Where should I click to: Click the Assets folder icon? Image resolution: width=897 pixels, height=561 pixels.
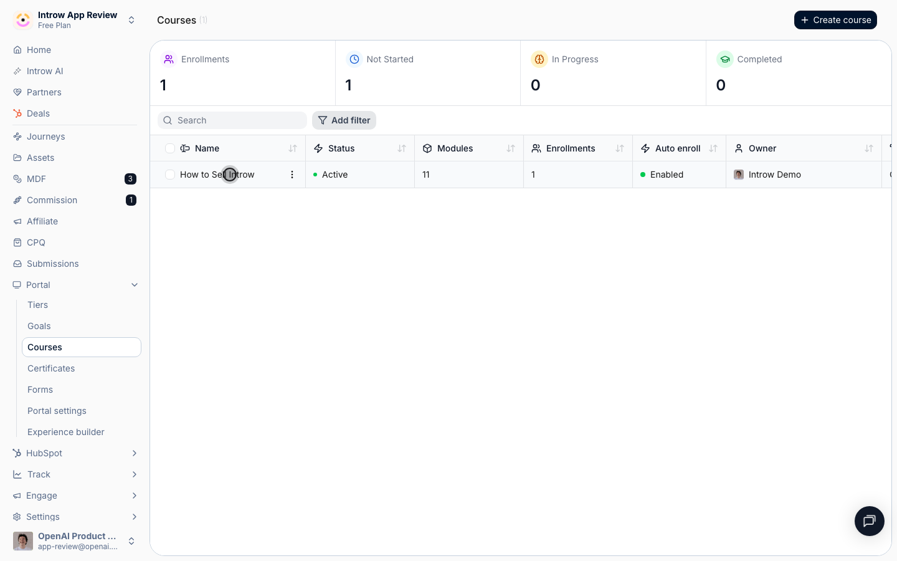[x=17, y=158]
